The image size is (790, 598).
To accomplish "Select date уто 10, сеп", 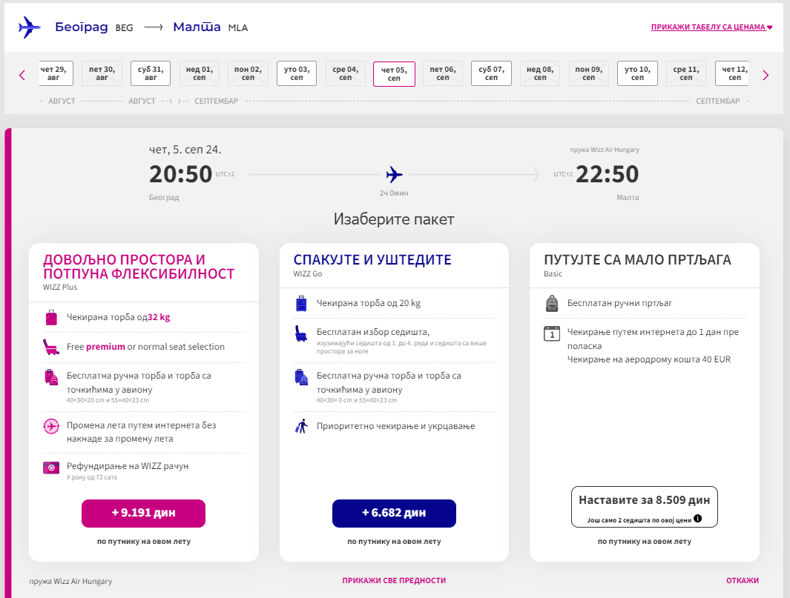I will 637,73.
